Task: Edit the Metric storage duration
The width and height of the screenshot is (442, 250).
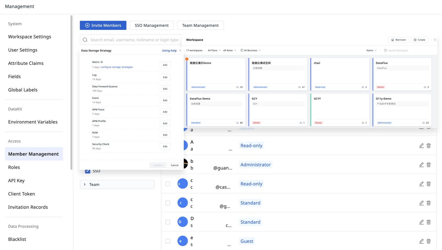Action: [165, 65]
